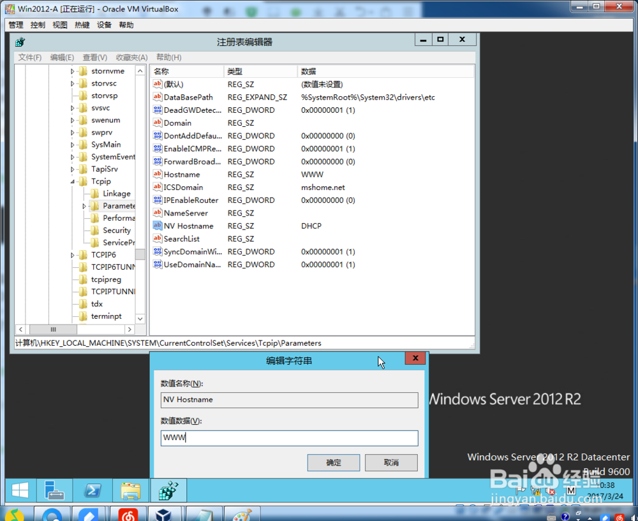
Task: Select Registry Editor taskbar icon
Action: click(x=168, y=490)
